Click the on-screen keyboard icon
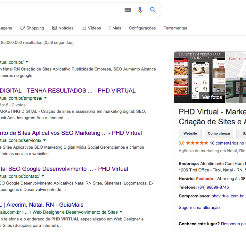Image resolution: width=246 pixels, height=232 pixels. pos(127,10)
